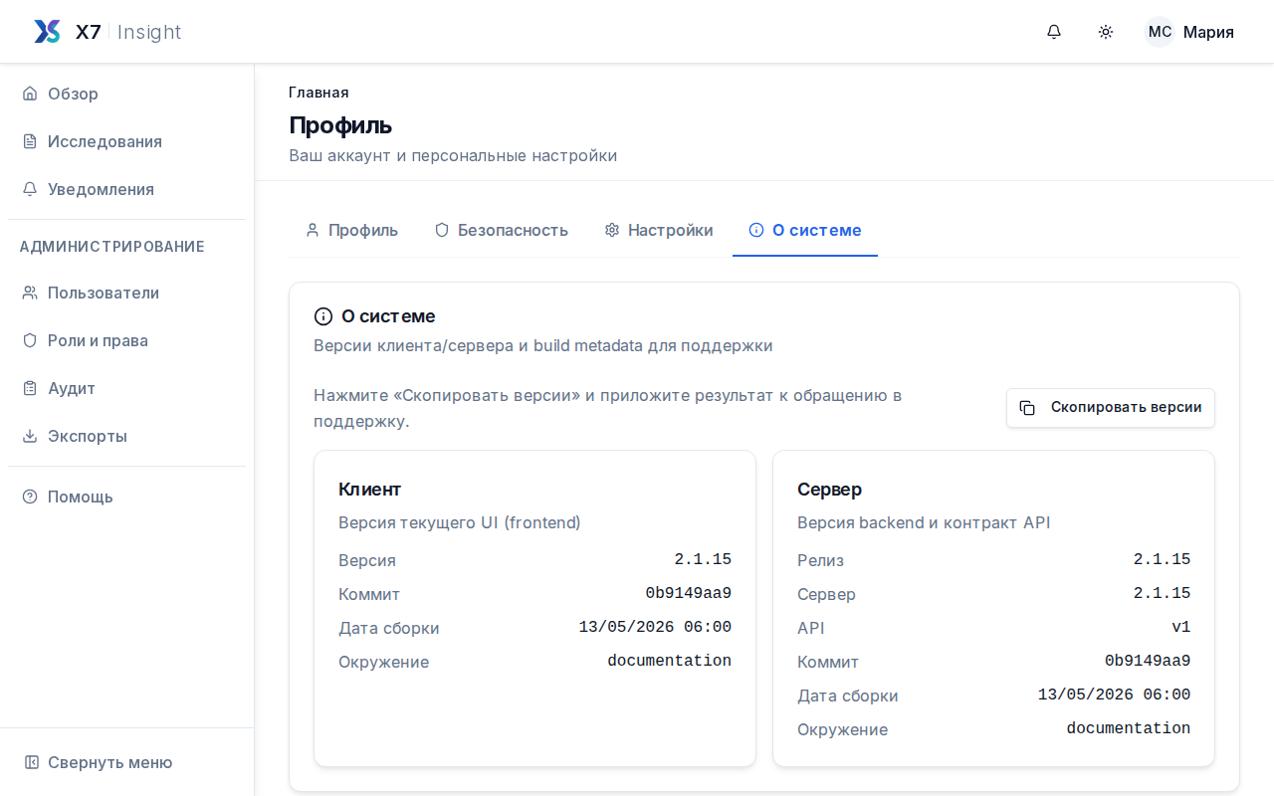Click the copy icon in Скопировать версии button
This screenshot has height=796, width=1274.
pyautogui.click(x=1027, y=408)
